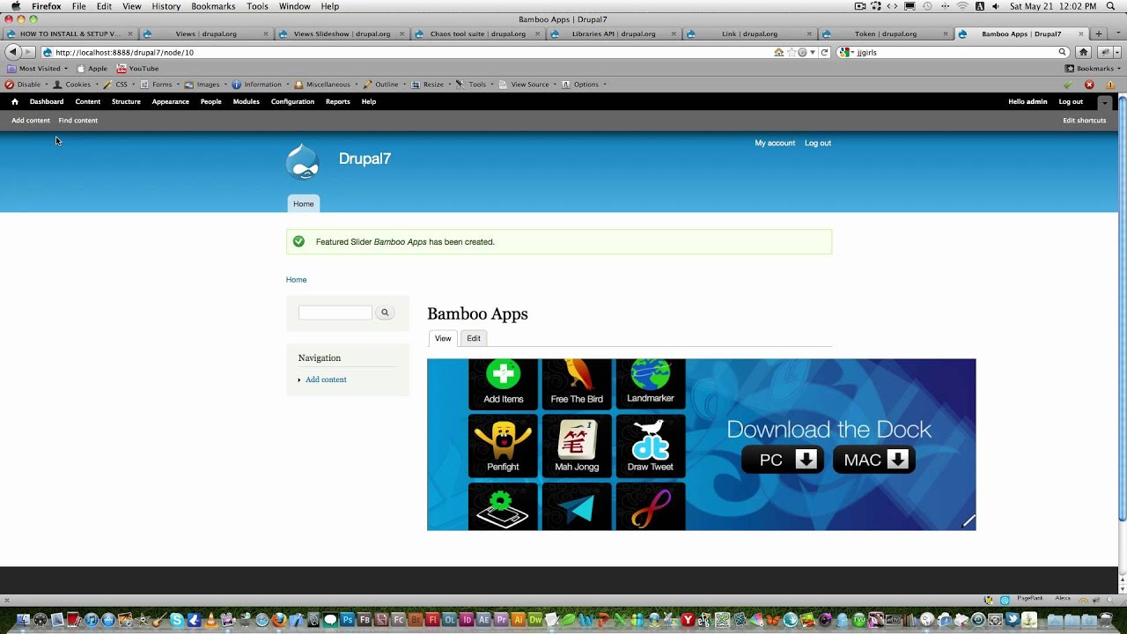Open Dashboard in Drupal admin menu
The image size is (1127, 634).
47,101
